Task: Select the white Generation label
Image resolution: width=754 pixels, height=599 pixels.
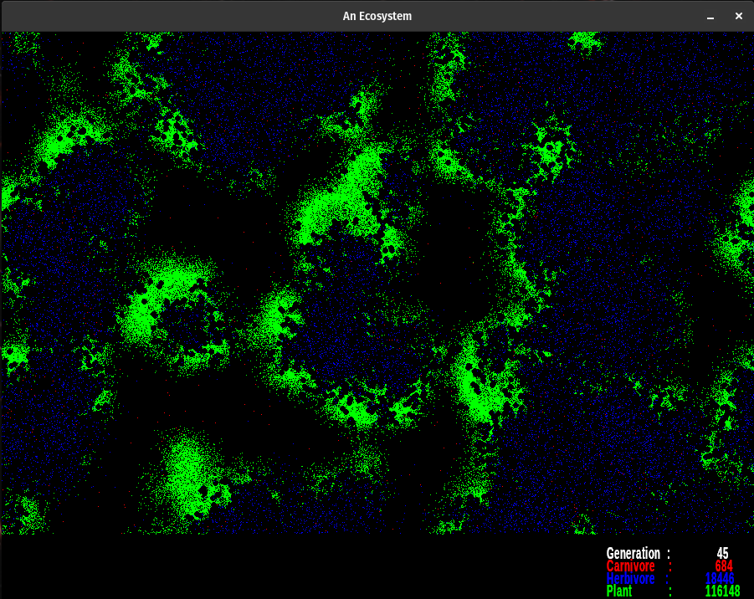Action: click(x=633, y=554)
